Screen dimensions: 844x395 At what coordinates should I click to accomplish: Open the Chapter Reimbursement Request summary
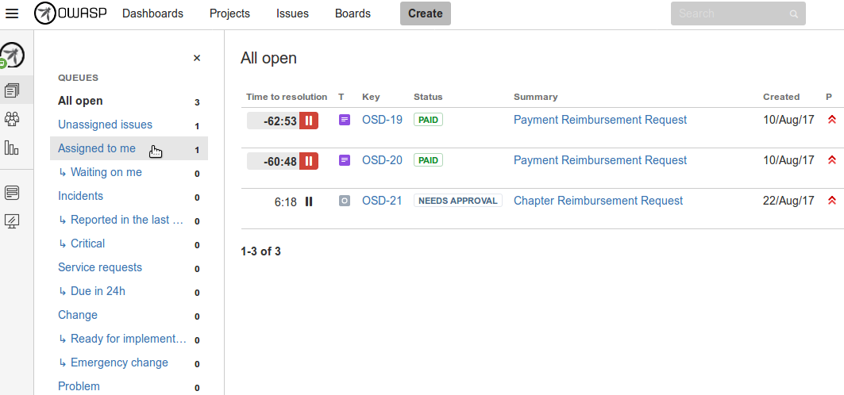(x=598, y=201)
